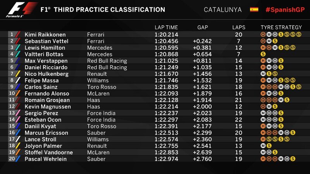310x174 pixels.
Task: Select the hard tyre in Lance Stroll's row
Action: [x=263, y=139]
